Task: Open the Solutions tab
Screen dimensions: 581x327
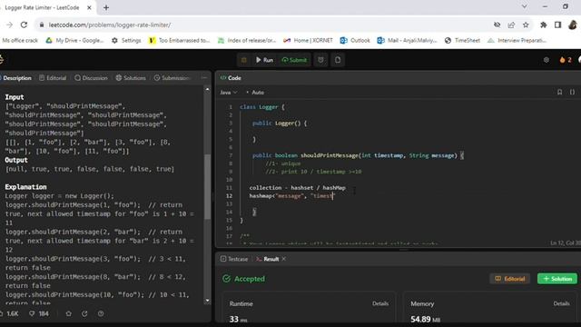Action: point(131,78)
